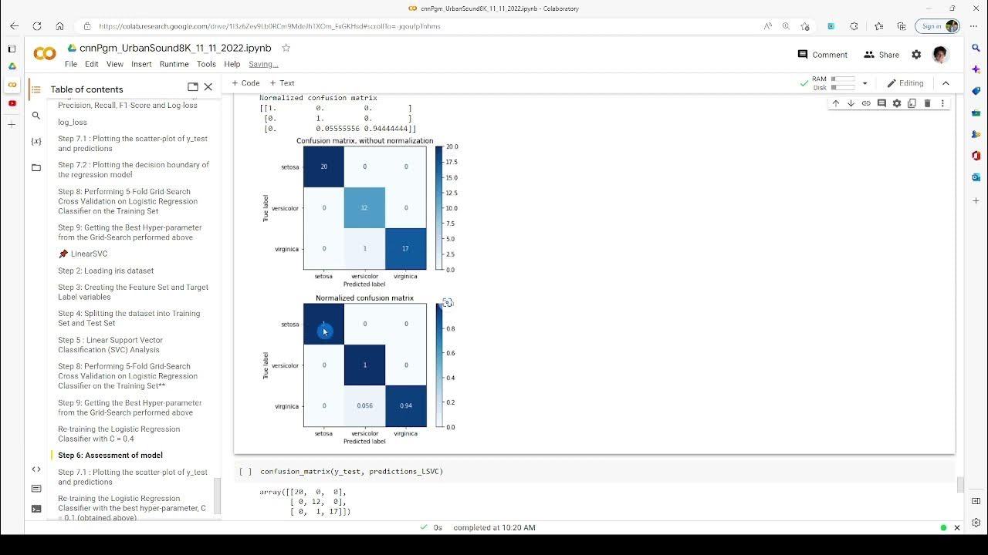
Task: Open Edge sidebar Outlook icon
Action: pyautogui.click(x=976, y=177)
